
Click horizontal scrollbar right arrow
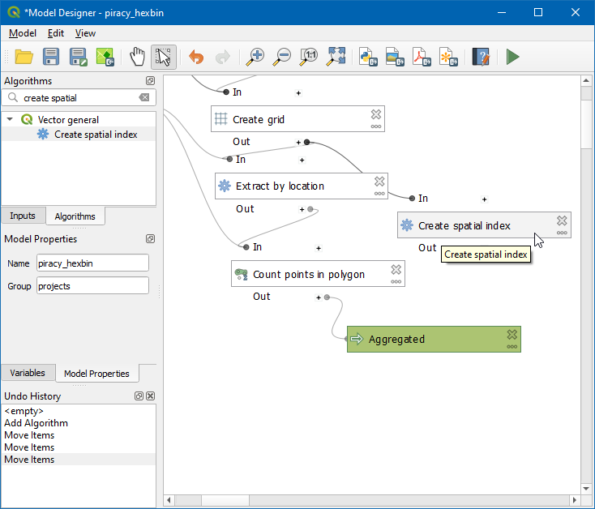click(x=575, y=500)
